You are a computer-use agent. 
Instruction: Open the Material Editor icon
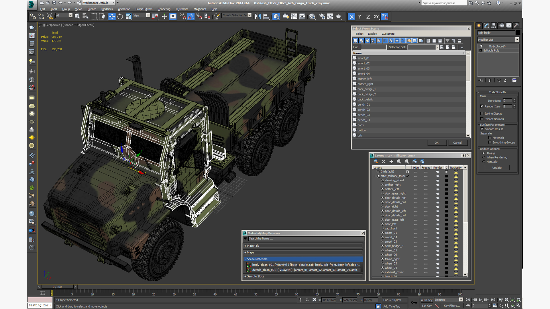(312, 17)
